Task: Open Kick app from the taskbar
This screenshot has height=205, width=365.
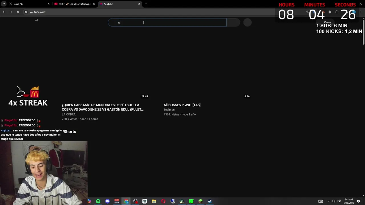Action: (191, 201)
